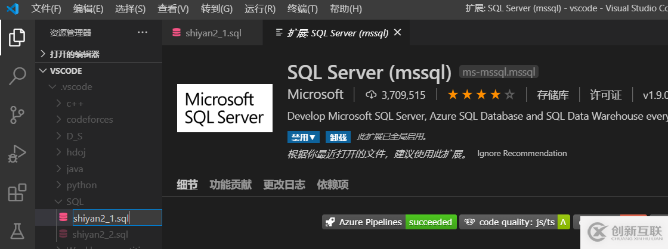Expand the codeforces folder
The height and width of the screenshot is (249, 668).
(x=59, y=120)
